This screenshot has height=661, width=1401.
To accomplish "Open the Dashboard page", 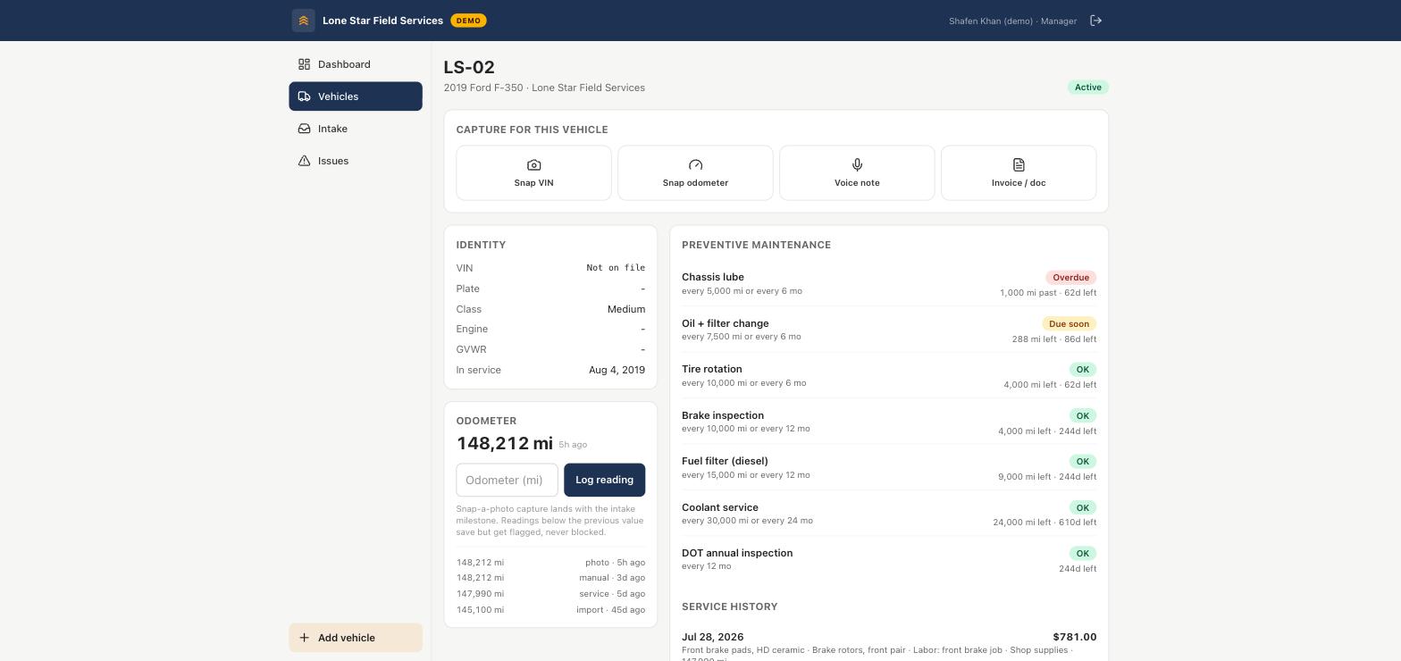I will [356, 64].
